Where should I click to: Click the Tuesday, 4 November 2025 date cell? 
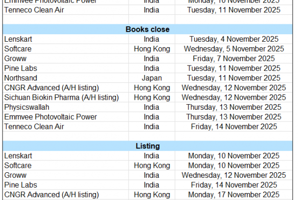234,39
